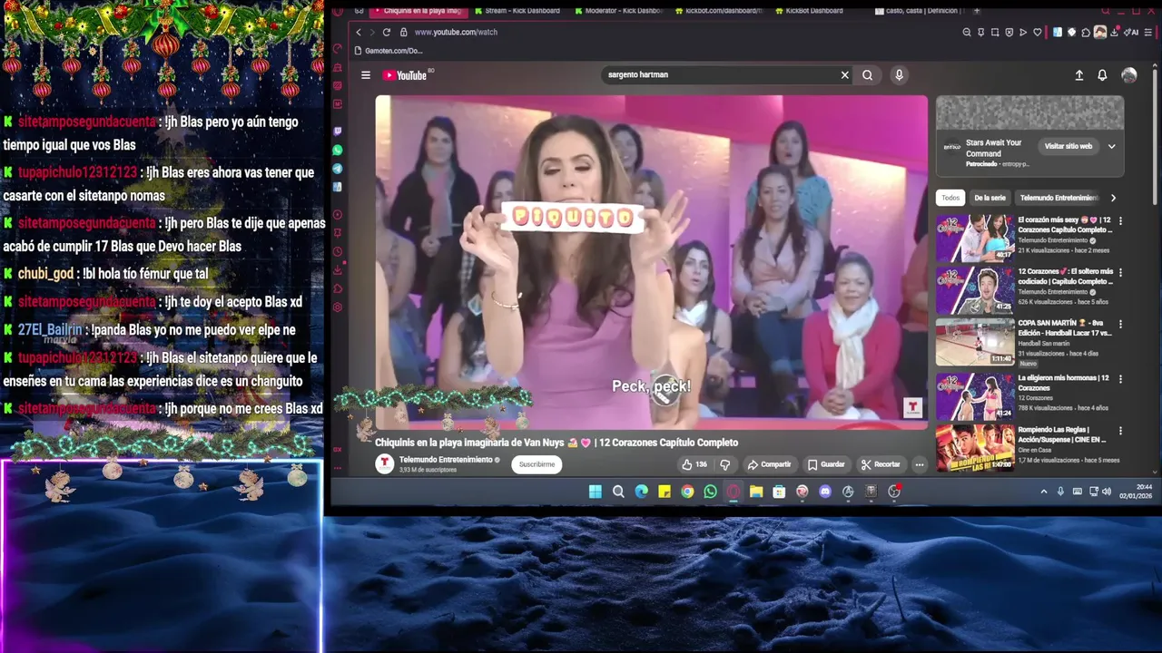Open the YouTube upload/create icon
Viewport: 1162px width, 653px height.
[1079, 75]
